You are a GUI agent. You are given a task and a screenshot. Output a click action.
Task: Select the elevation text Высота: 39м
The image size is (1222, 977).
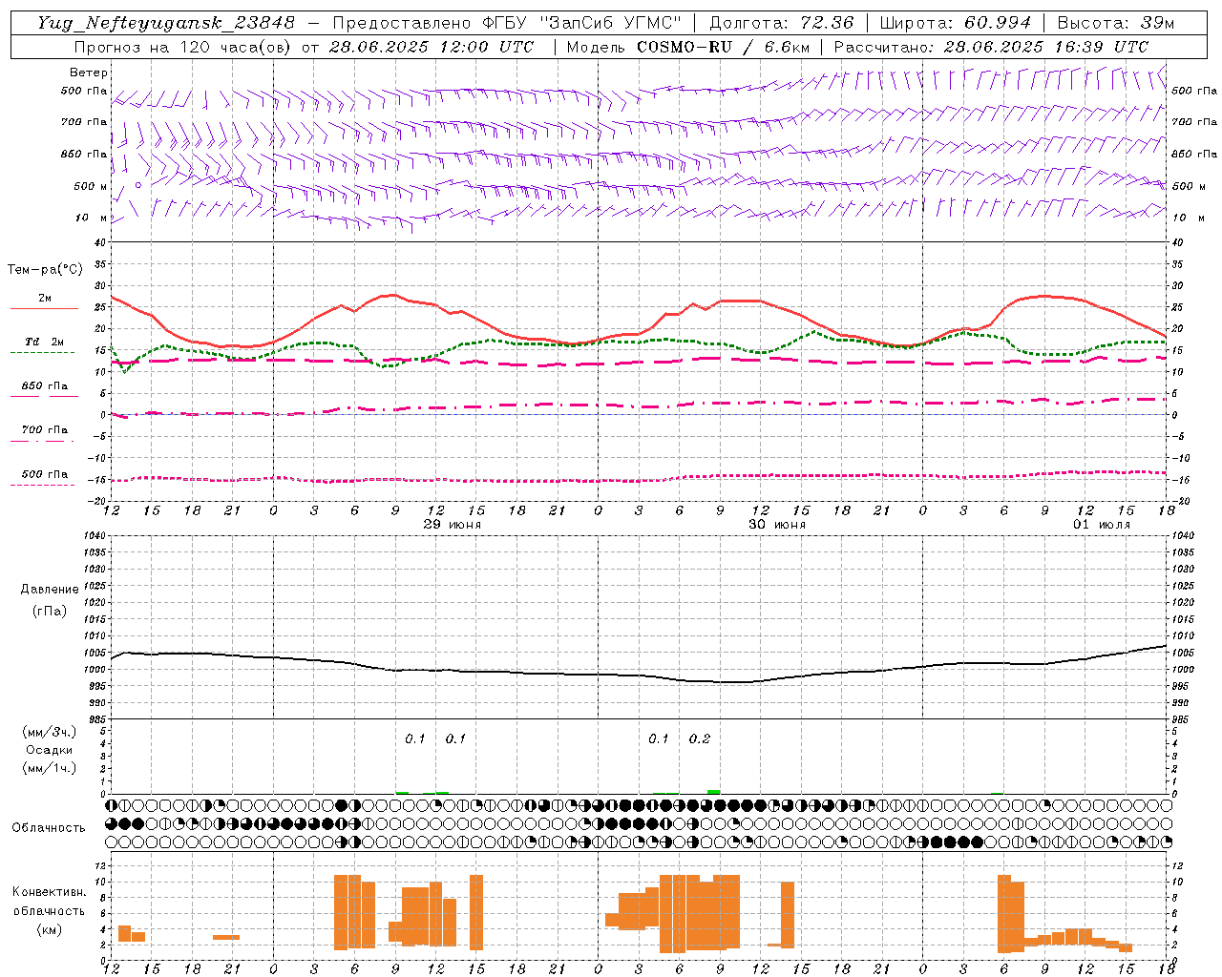pyautogui.click(x=1116, y=23)
